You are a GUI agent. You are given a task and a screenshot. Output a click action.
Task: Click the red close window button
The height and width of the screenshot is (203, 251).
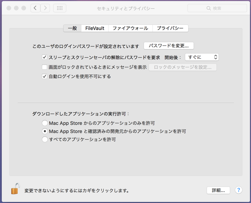point(9,8)
